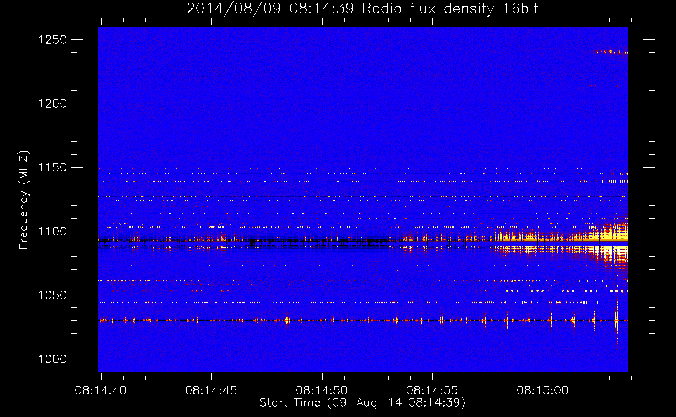Click the 08:14:45 time tick label
Screen dimensions: 676x417
point(211,390)
